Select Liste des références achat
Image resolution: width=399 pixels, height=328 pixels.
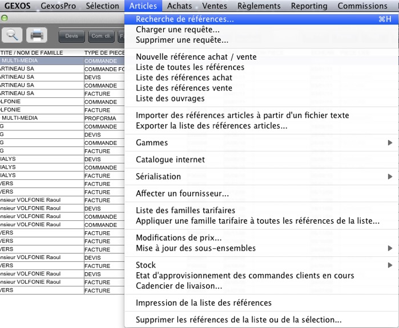(x=261, y=77)
